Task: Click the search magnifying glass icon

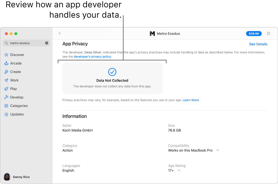Action: [6, 43]
